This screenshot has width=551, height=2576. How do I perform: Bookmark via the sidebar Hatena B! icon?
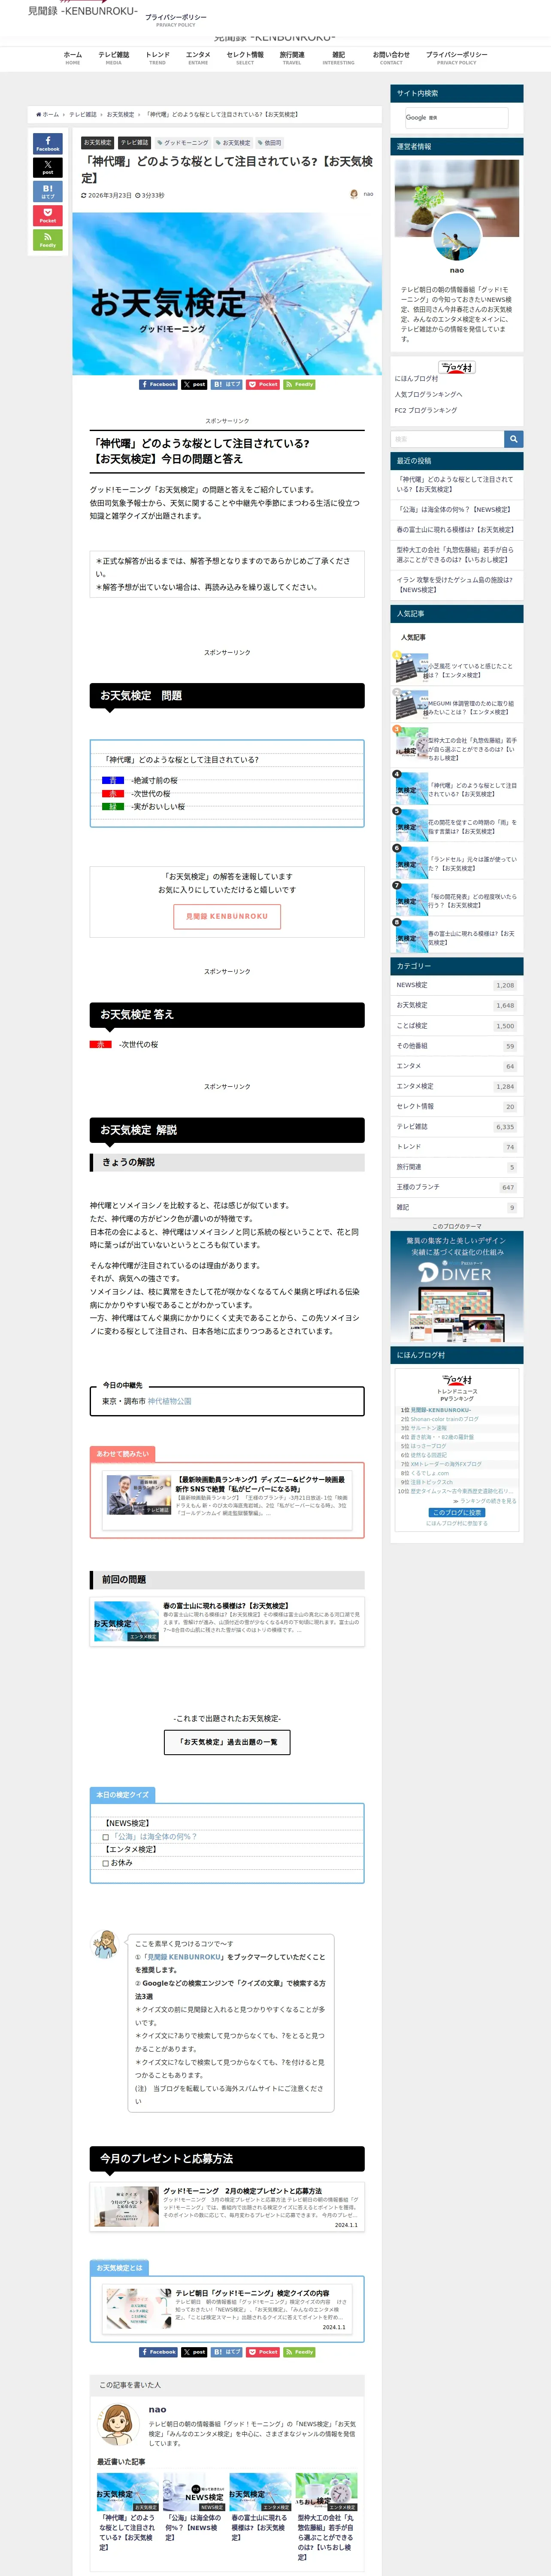[47, 191]
